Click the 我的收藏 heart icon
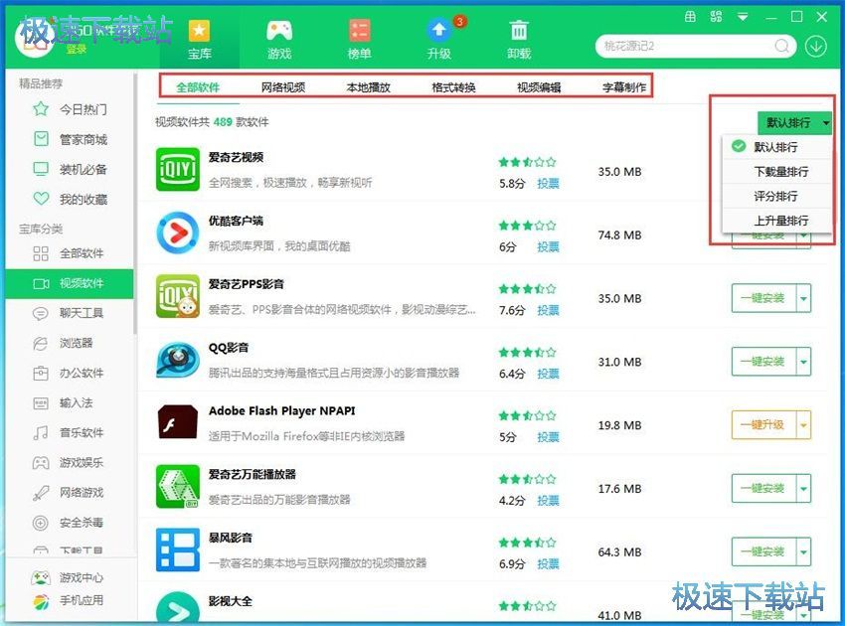The width and height of the screenshot is (845, 626). 41,199
